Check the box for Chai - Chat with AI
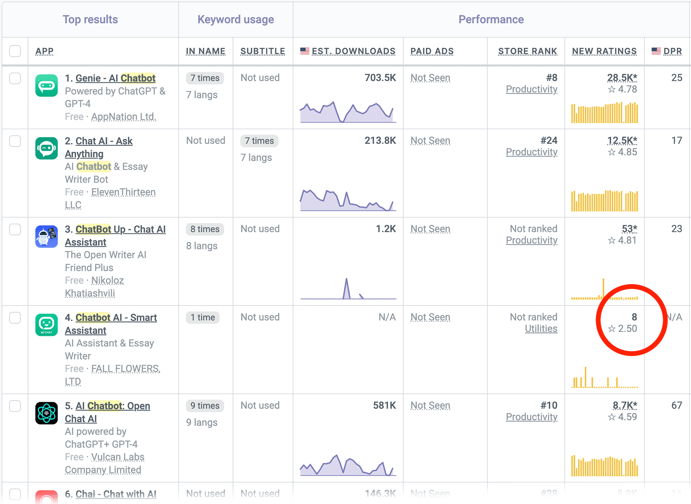Screen dimensions: 691x504 (x=15, y=494)
